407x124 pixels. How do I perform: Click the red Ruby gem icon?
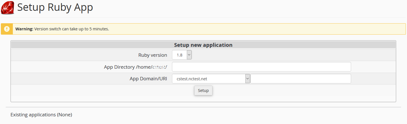click(8, 8)
